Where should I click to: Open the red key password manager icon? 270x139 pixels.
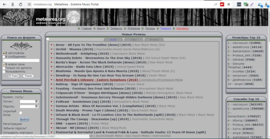pos(222,5)
